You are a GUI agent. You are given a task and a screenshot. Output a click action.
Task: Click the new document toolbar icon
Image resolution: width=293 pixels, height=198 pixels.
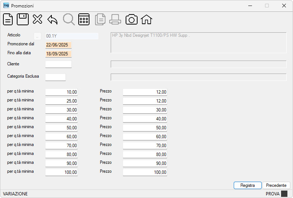point(8,19)
